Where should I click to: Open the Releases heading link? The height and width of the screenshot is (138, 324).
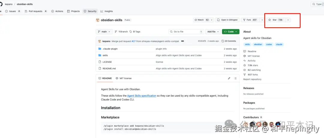(x=249, y=88)
